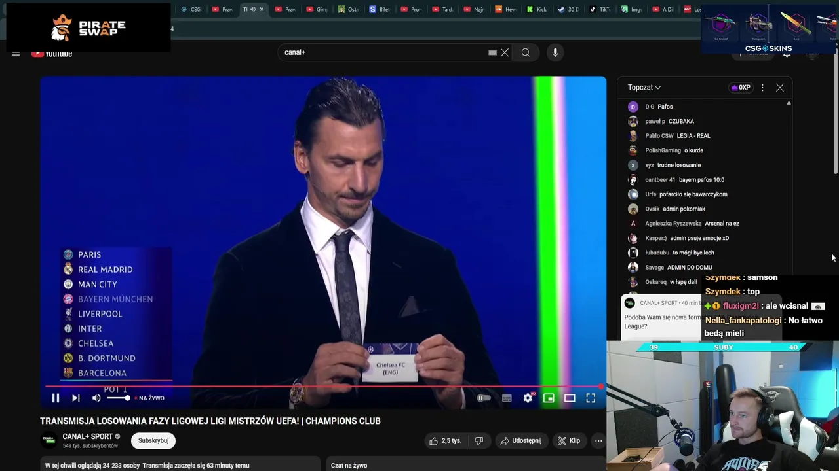839x471 pixels.
Task: Open the YouTube guide hamburger menu
Action: (x=16, y=54)
